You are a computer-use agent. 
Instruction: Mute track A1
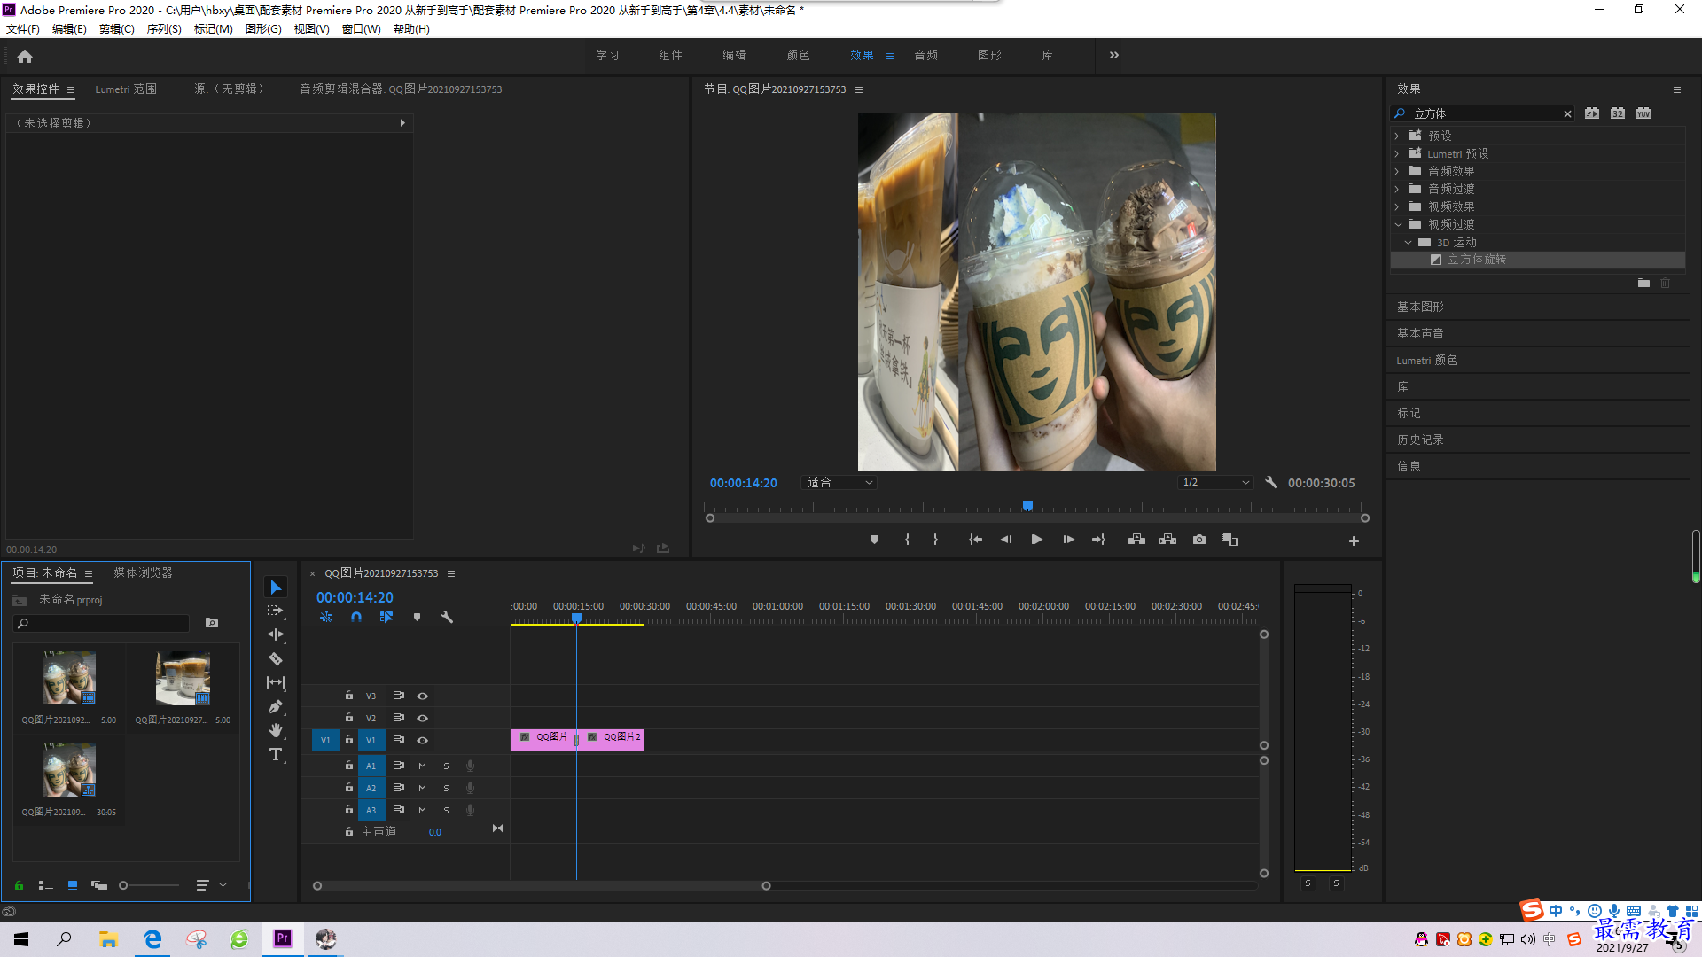pos(422,766)
